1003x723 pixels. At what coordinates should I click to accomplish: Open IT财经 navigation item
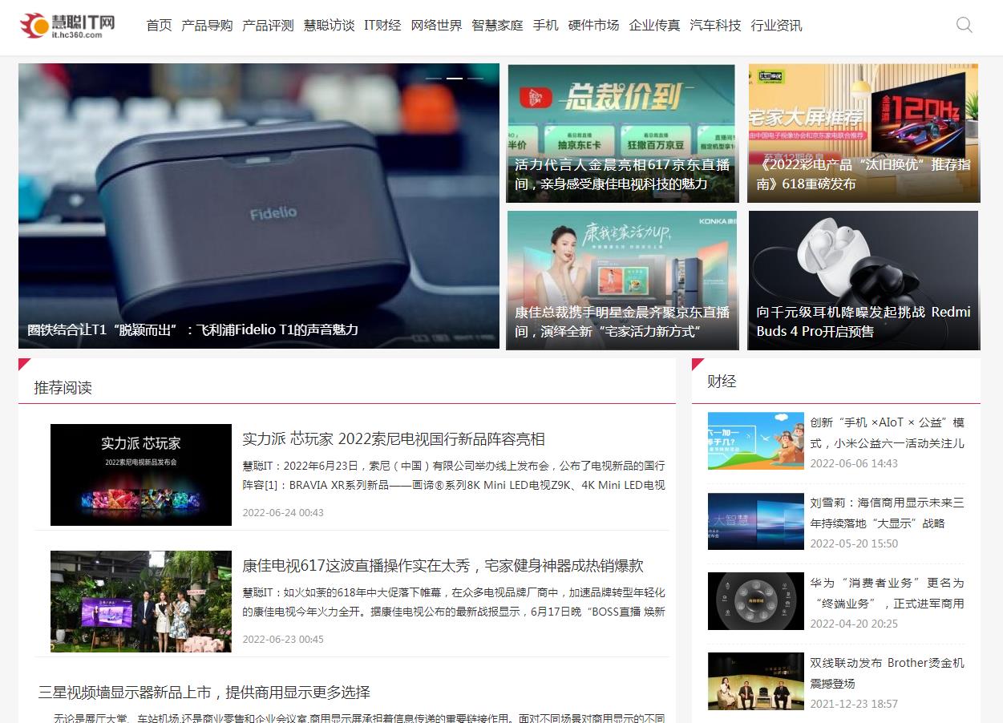[x=382, y=26]
